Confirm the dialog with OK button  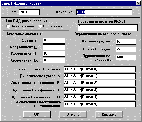(37, 115)
